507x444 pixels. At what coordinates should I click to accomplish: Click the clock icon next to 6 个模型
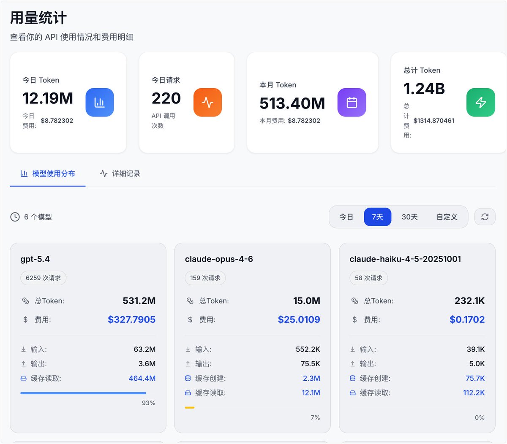click(x=15, y=217)
